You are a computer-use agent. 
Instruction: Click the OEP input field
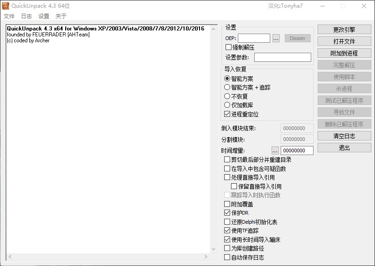point(254,38)
